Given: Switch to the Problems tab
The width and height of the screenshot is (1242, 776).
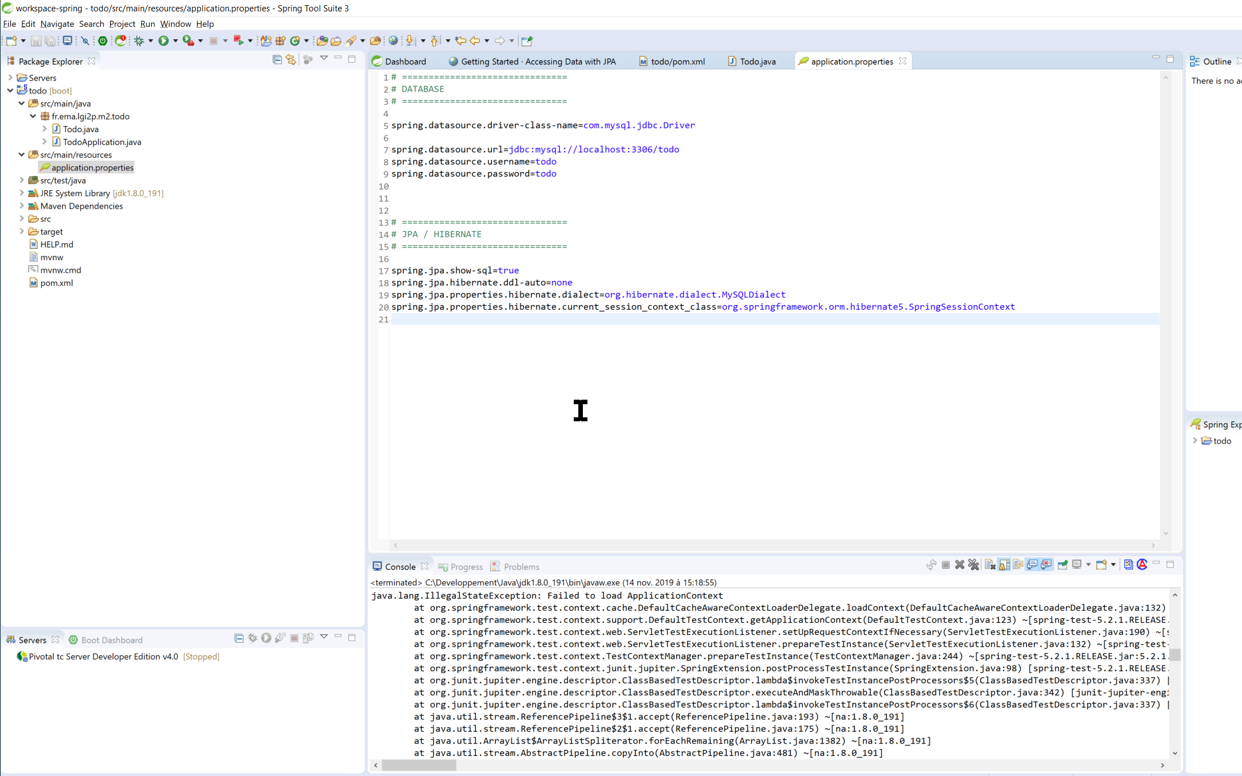Looking at the screenshot, I should click(x=515, y=566).
